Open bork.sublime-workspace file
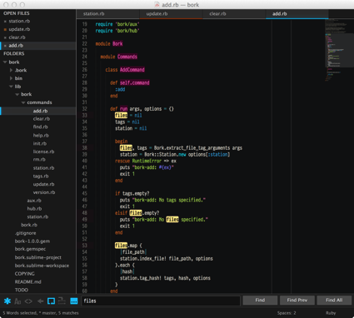This screenshot has height=318, width=354. pos(42,266)
